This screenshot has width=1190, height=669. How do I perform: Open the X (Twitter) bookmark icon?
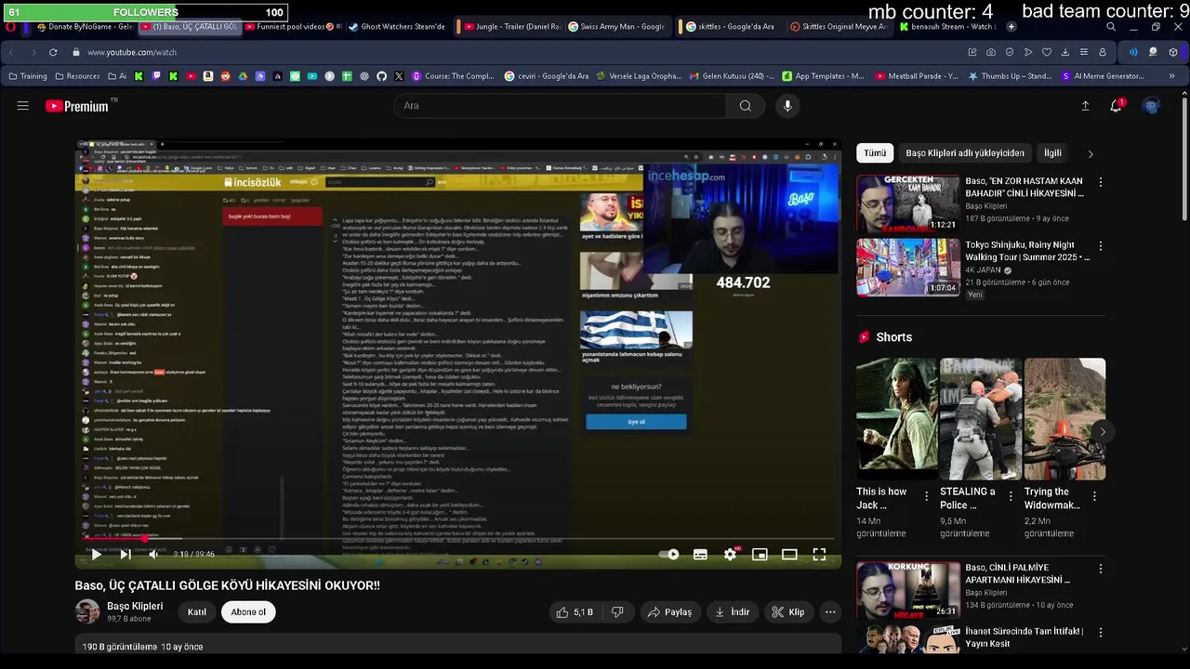[x=399, y=76]
